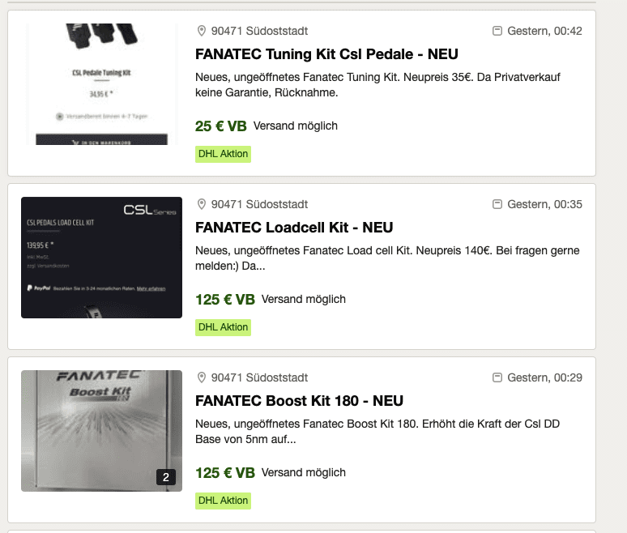Click DHL Aktion tag on Loadcell Kit listing
Screen dimensions: 627x533
[x=223, y=327]
